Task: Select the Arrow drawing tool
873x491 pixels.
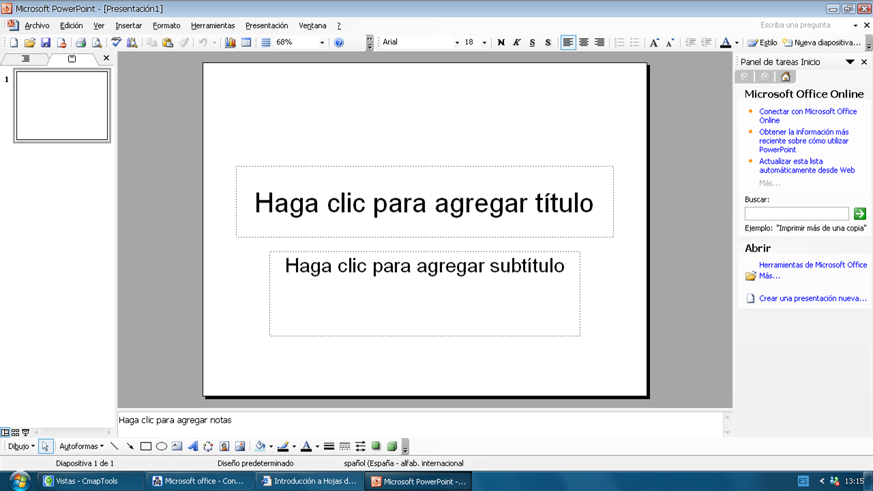Action: click(x=130, y=447)
